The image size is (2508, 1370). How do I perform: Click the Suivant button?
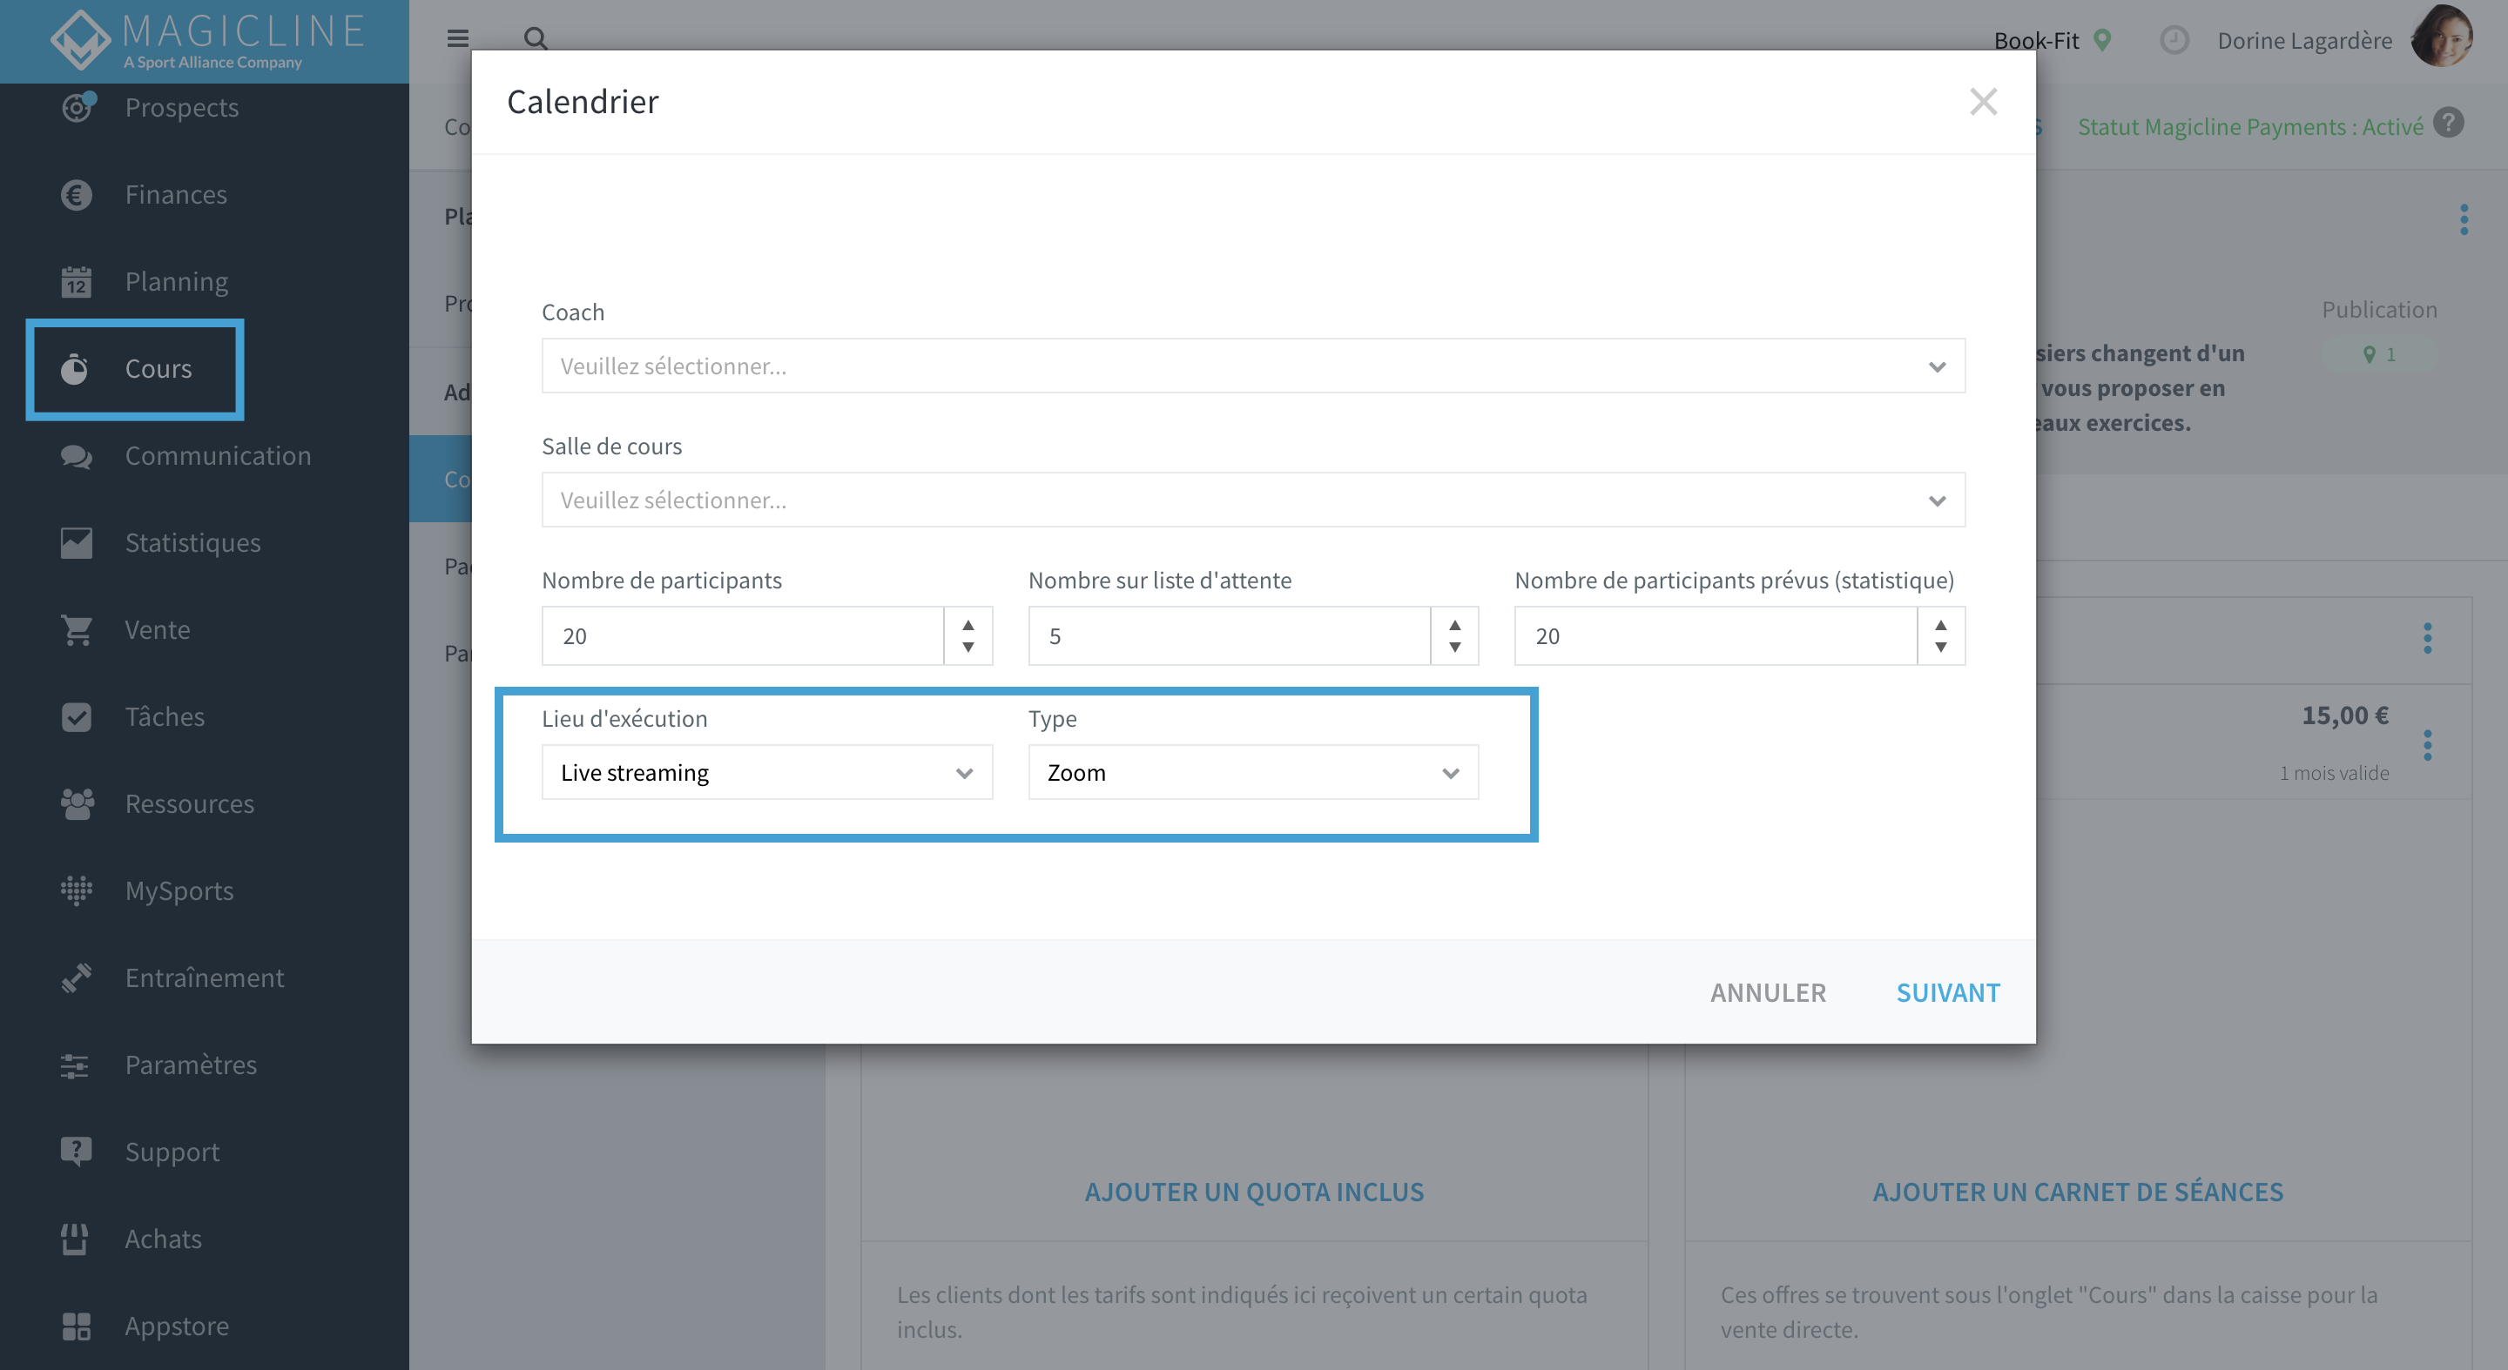coord(1947,992)
